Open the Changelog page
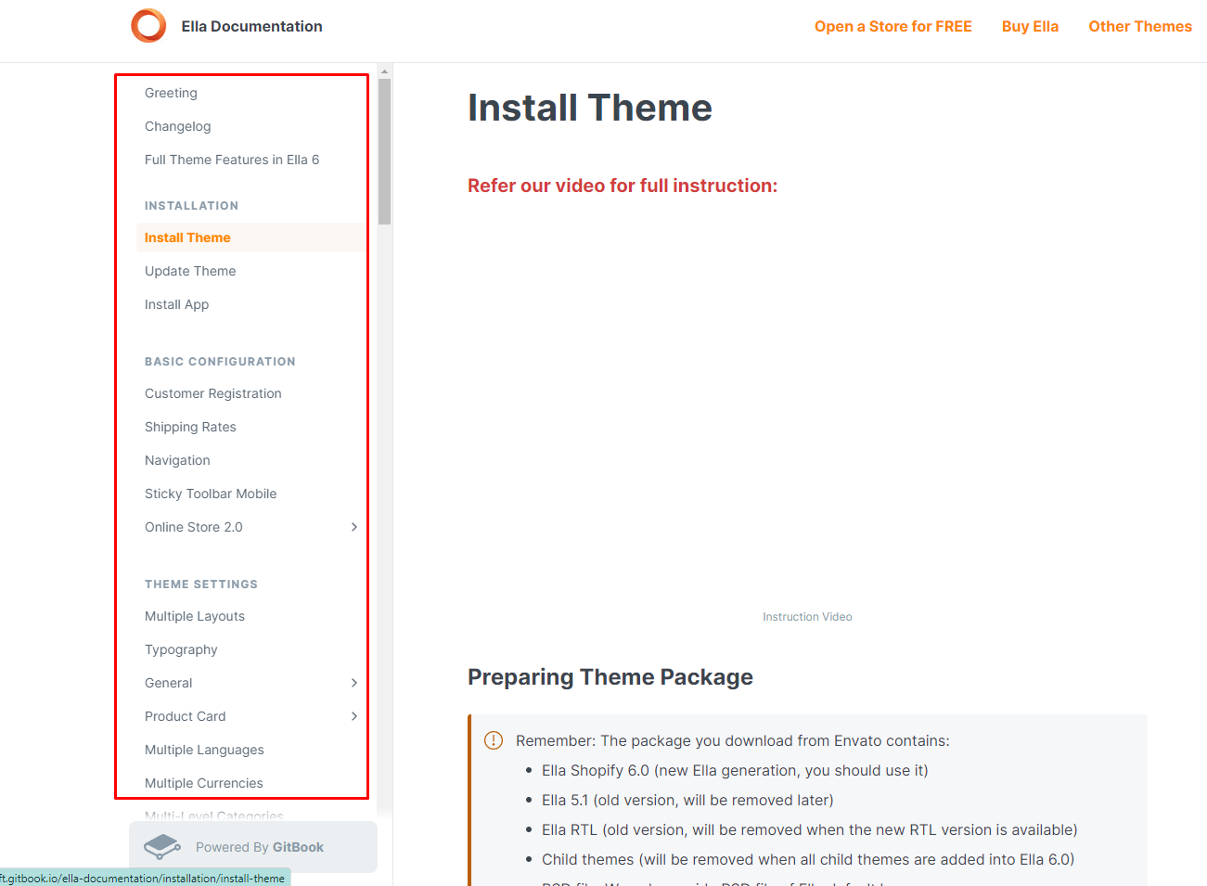 (178, 126)
